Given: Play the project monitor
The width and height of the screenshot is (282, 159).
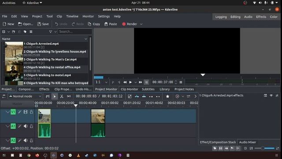Looking at the screenshot, I should coord(130,82).
